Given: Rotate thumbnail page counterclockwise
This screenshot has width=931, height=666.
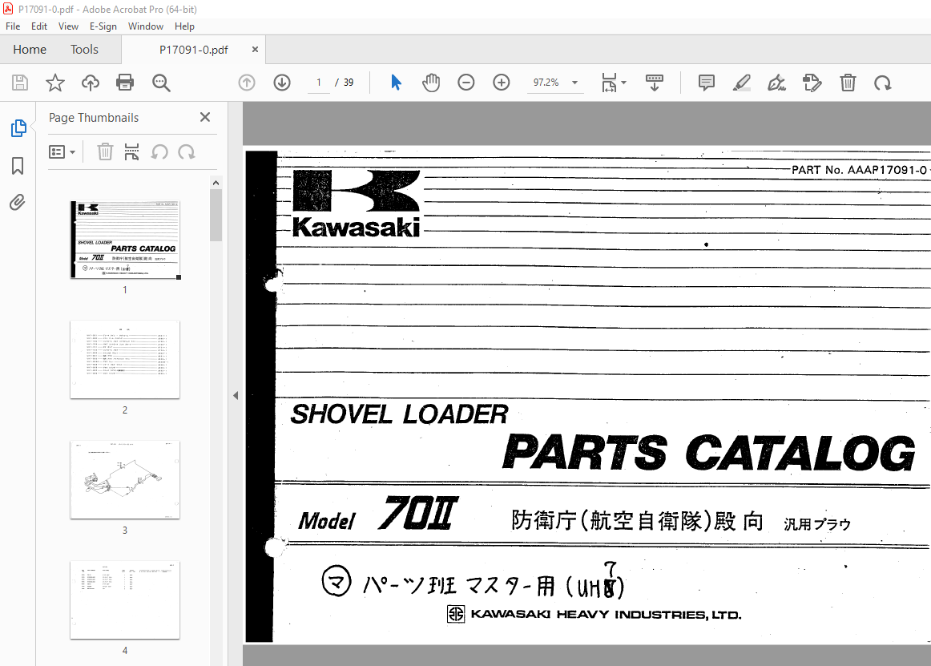Looking at the screenshot, I should (159, 152).
